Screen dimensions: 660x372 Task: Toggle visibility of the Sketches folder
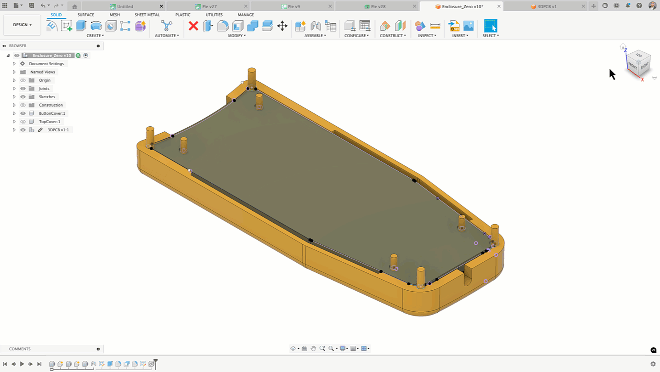tap(23, 97)
